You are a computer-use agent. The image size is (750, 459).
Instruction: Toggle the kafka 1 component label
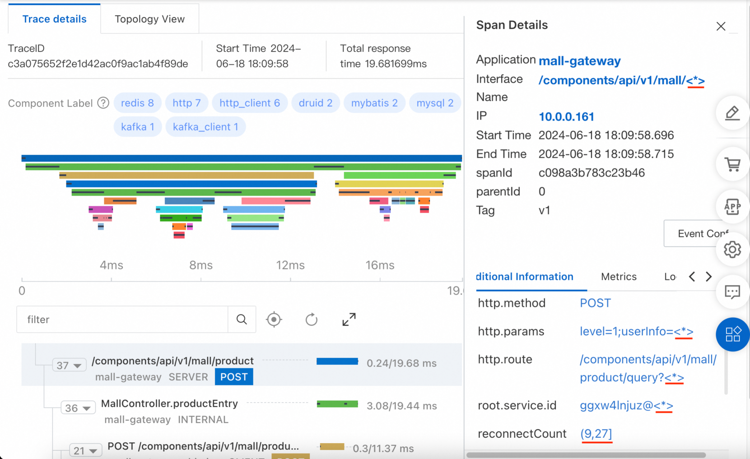click(137, 127)
